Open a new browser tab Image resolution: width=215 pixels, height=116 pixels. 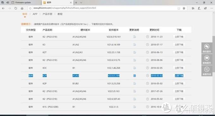click(x=76, y=3)
